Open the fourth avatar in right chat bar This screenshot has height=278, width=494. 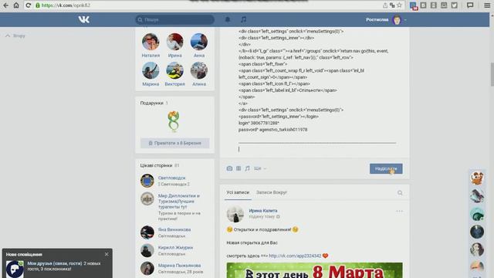[x=477, y=232]
